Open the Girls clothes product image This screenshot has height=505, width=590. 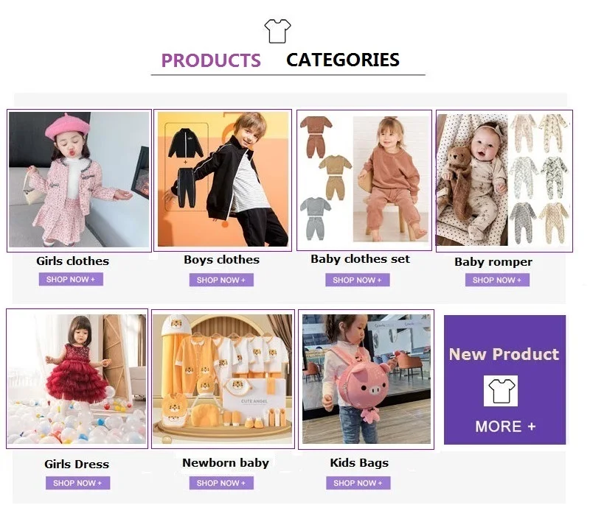[79, 180]
